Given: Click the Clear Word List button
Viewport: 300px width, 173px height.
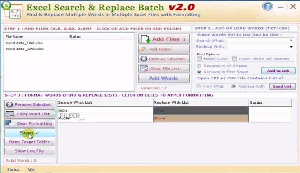Looking at the screenshot, I should click(x=30, y=114).
